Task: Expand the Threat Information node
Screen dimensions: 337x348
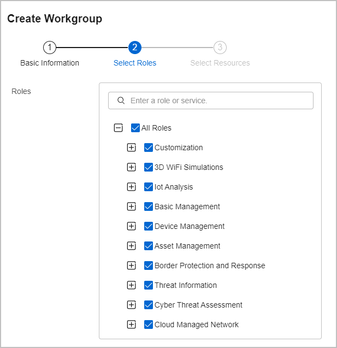Action: pyautogui.click(x=131, y=285)
